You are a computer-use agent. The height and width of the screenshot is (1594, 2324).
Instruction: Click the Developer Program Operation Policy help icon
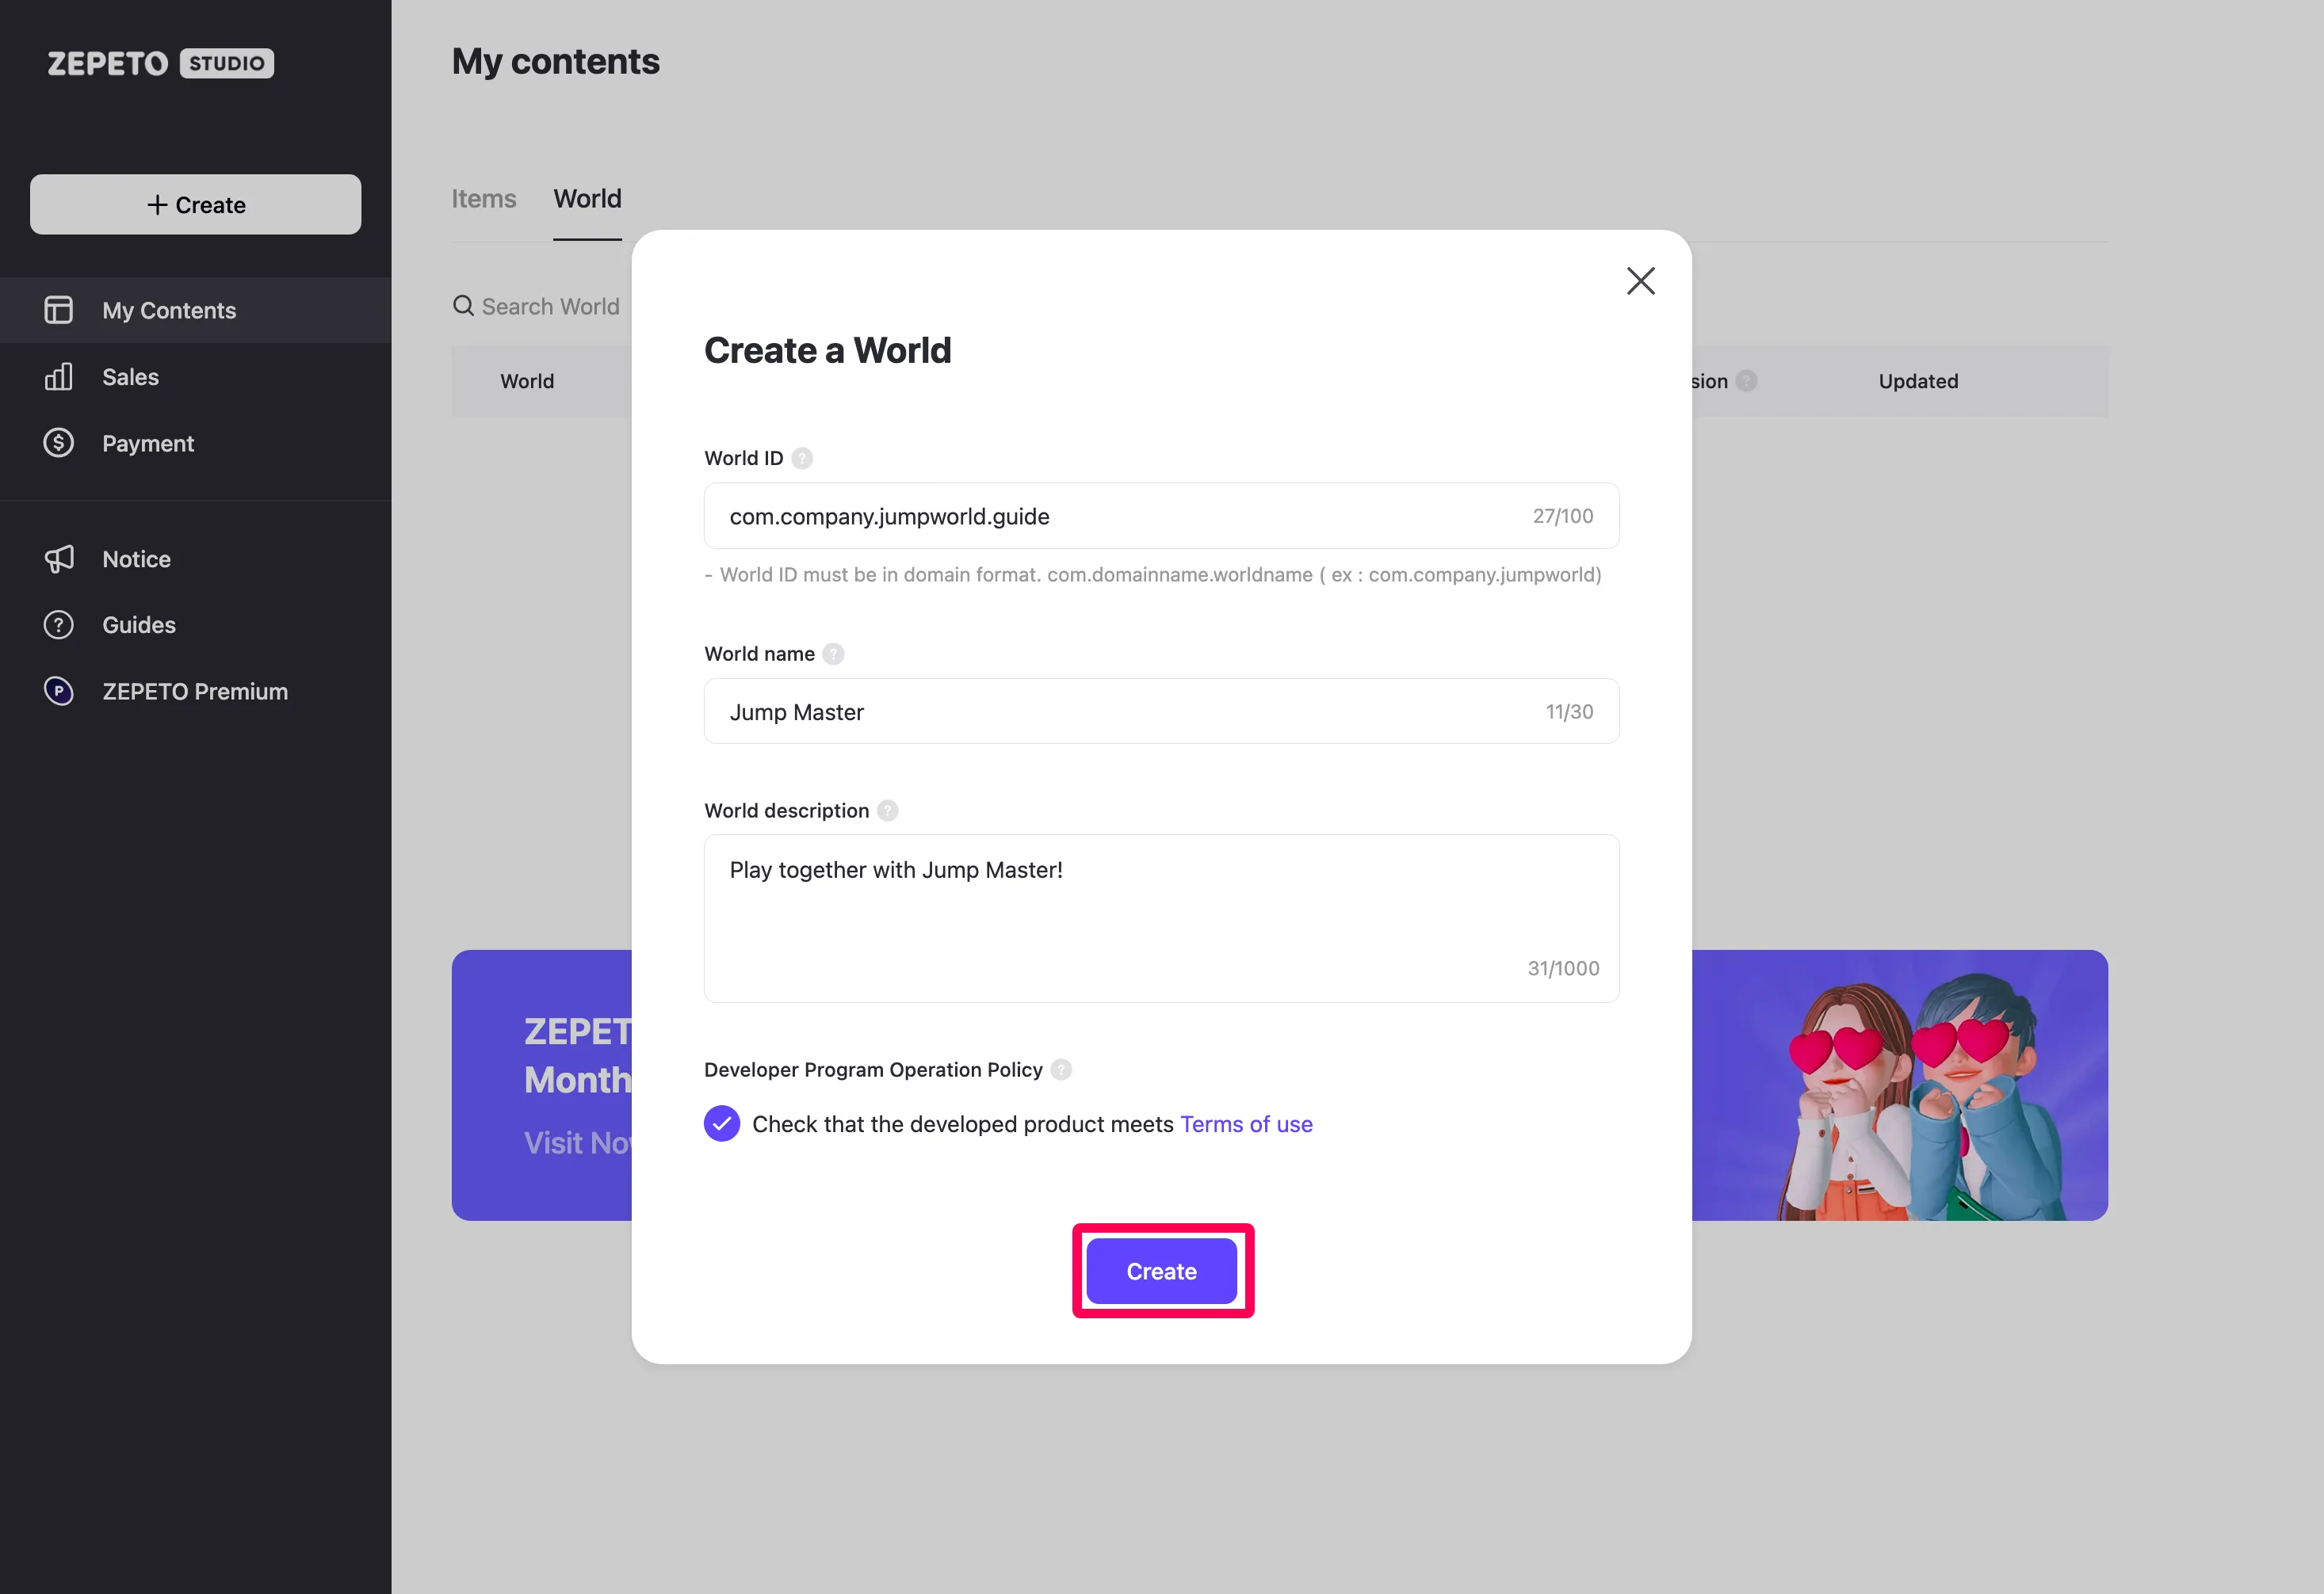pos(1061,1070)
